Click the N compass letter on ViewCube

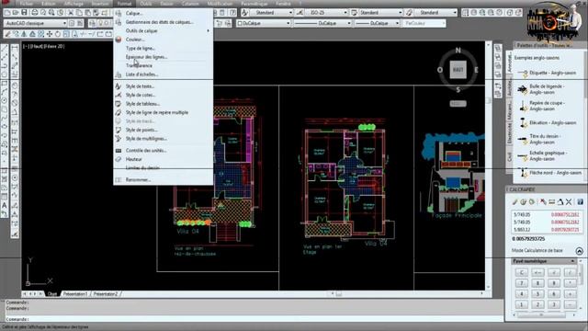(x=458, y=51)
